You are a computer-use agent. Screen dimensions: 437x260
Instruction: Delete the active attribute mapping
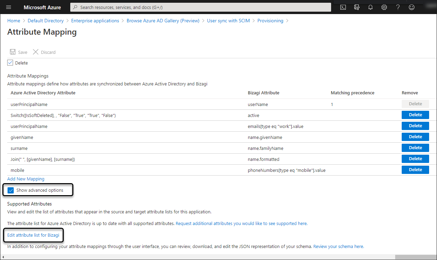point(415,115)
